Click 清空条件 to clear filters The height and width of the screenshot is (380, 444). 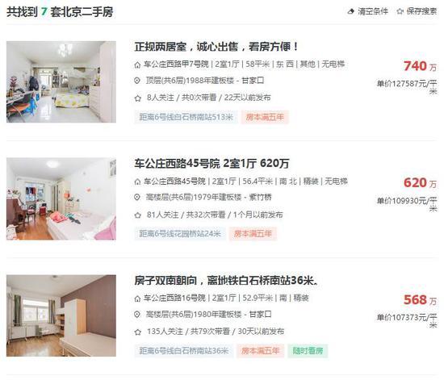tap(373, 11)
